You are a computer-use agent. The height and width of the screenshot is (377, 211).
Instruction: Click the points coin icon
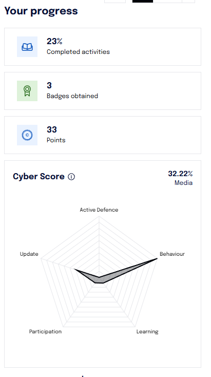27,135
